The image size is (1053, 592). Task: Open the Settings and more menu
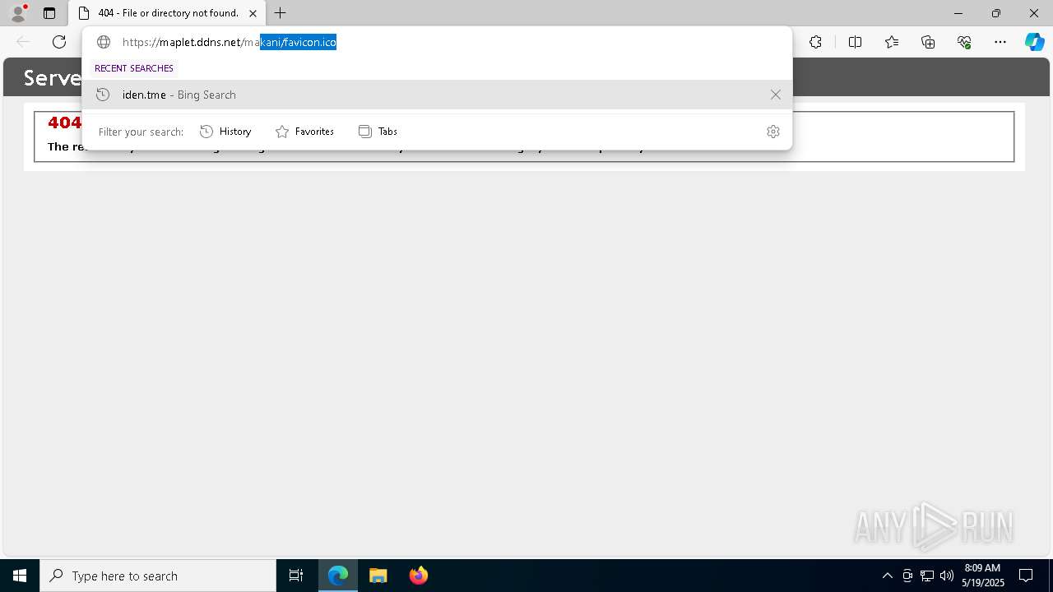(1000, 42)
